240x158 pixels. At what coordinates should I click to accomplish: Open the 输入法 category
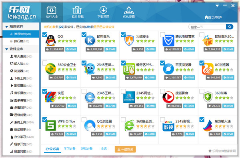(x=20, y=64)
